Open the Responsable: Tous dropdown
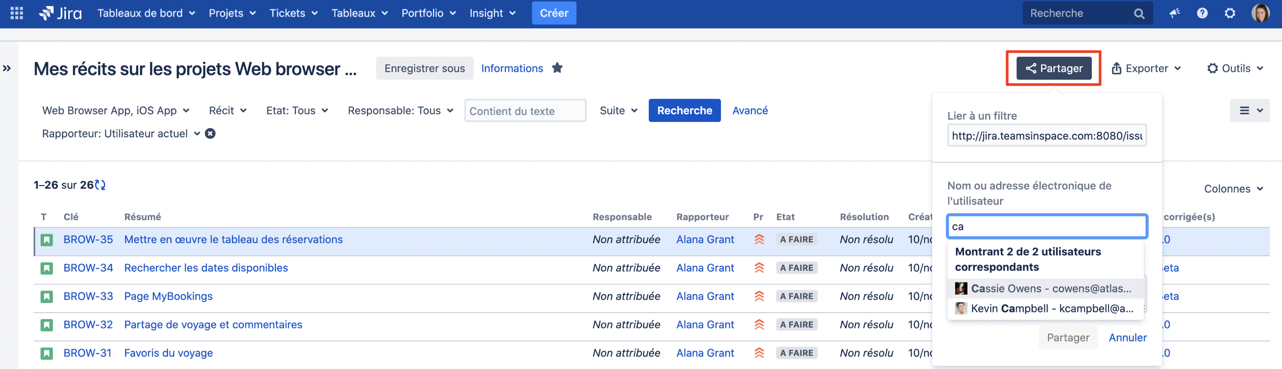1282x369 pixels. (400, 110)
